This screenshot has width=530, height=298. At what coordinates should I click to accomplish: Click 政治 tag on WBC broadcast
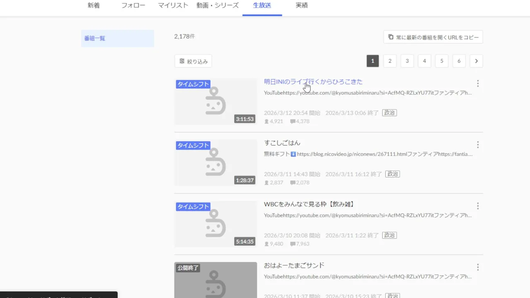coord(390,235)
